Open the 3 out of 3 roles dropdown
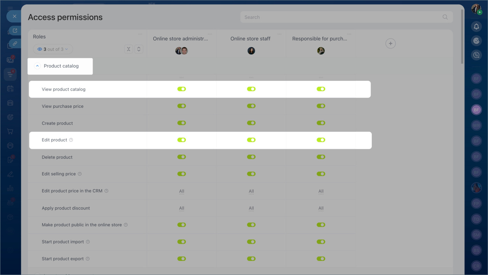Screen dimensions: 488x275 (x=53, y=49)
